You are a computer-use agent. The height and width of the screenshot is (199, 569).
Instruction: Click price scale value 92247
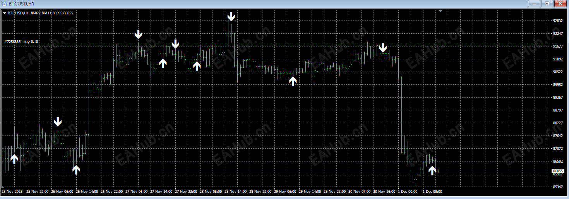click(558, 34)
